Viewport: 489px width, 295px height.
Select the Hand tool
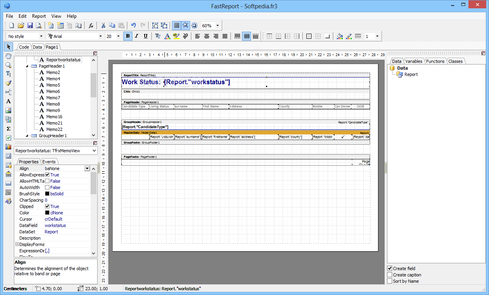click(x=8, y=56)
